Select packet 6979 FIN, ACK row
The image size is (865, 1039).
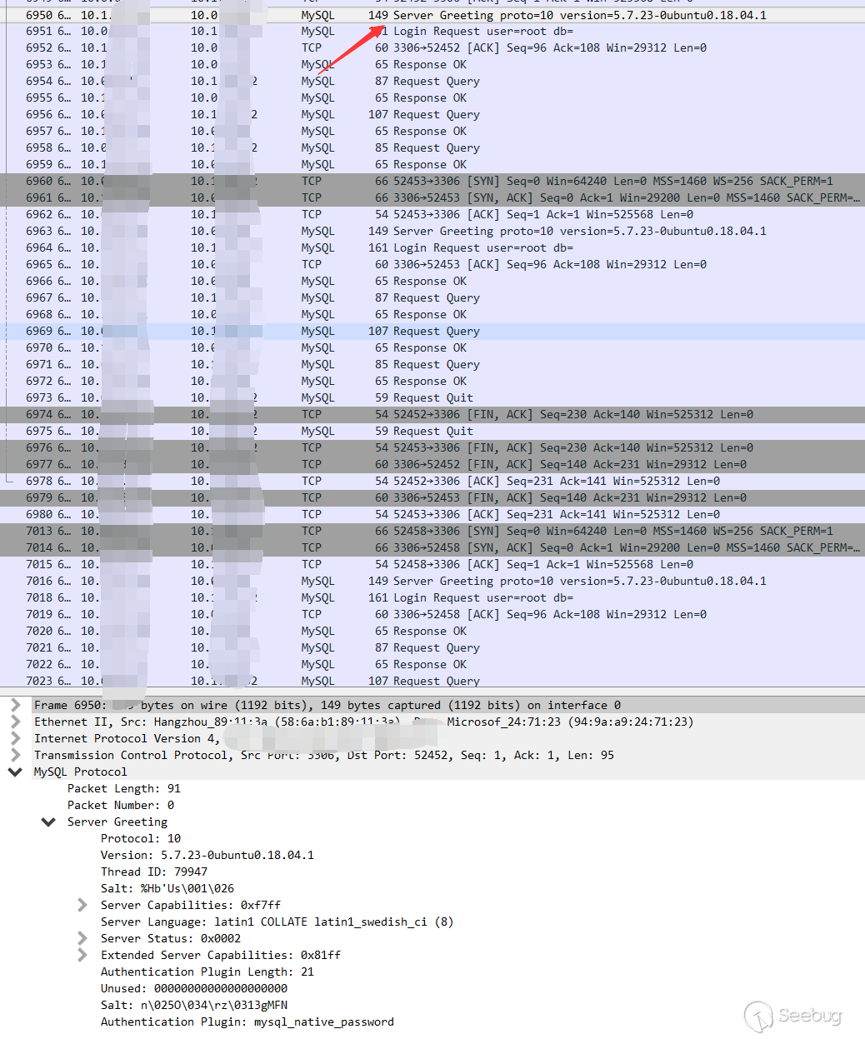click(x=432, y=498)
